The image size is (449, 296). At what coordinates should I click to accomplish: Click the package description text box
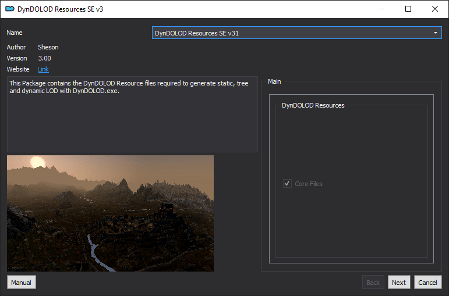[x=132, y=114]
